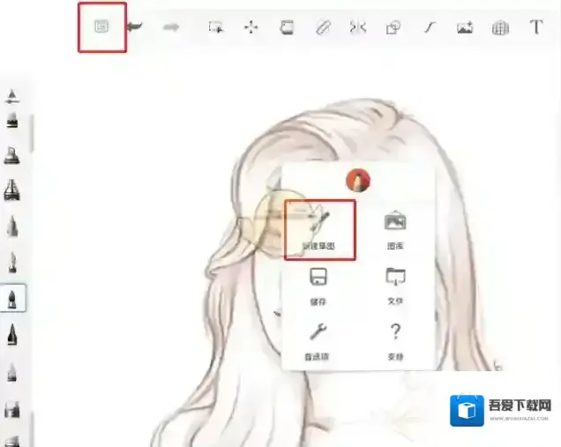Viewport: 561px width, 447px height.
Task: Open the main menu icon in toolbar
Action: (x=101, y=26)
